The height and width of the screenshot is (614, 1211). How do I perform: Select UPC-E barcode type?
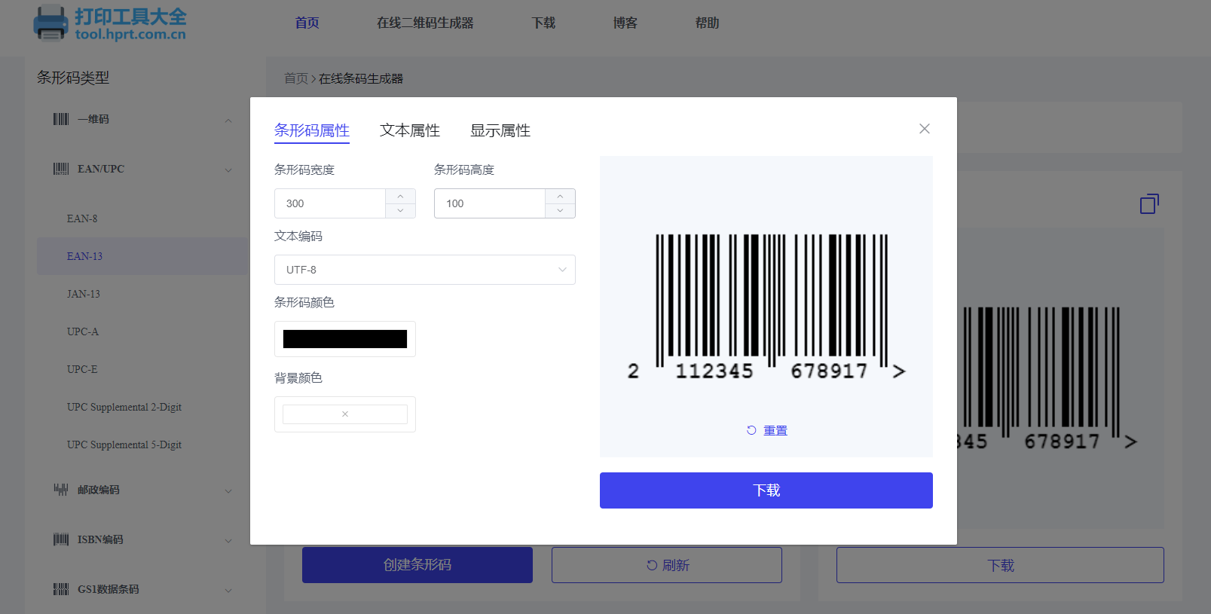tap(82, 369)
